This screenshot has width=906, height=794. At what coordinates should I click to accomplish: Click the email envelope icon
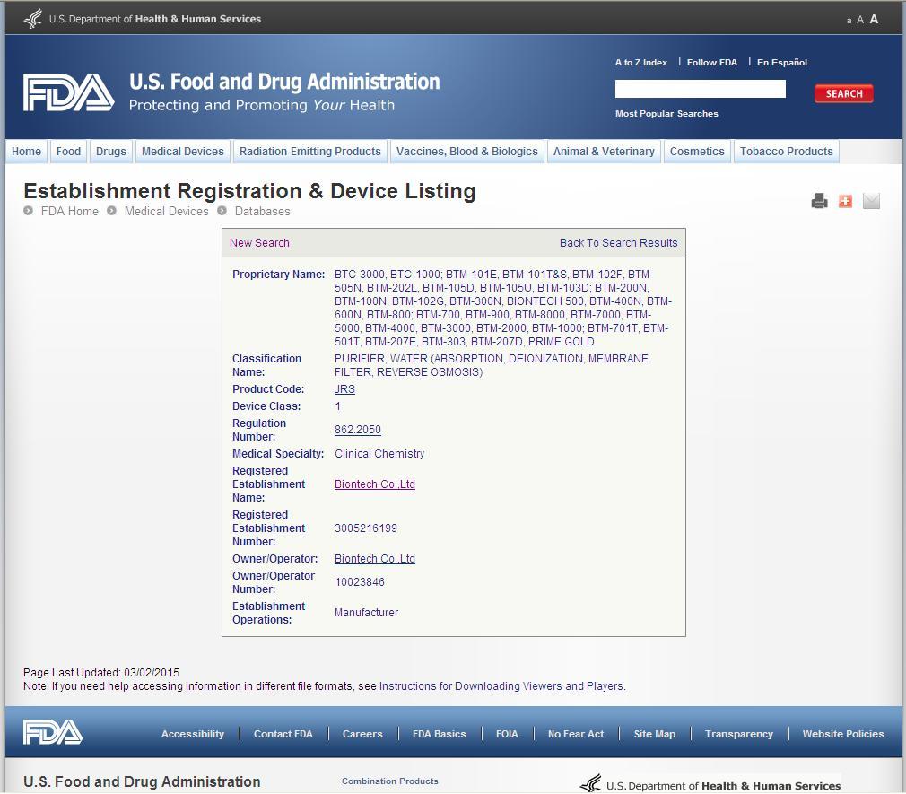pyautogui.click(x=871, y=201)
